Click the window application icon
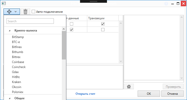Image resolution: width=187 pixels, height=100 pixels. pos(4,3)
